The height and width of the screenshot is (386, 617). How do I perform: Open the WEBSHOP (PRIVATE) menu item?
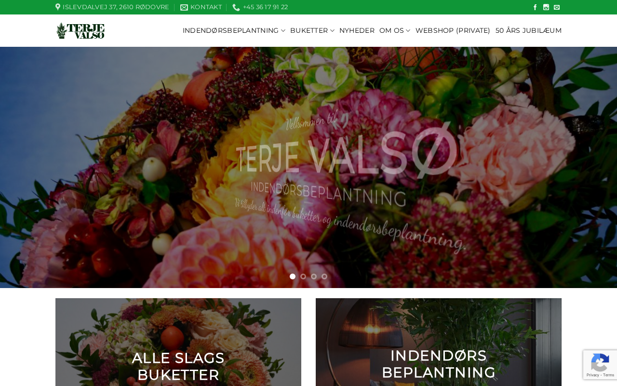coord(453,30)
